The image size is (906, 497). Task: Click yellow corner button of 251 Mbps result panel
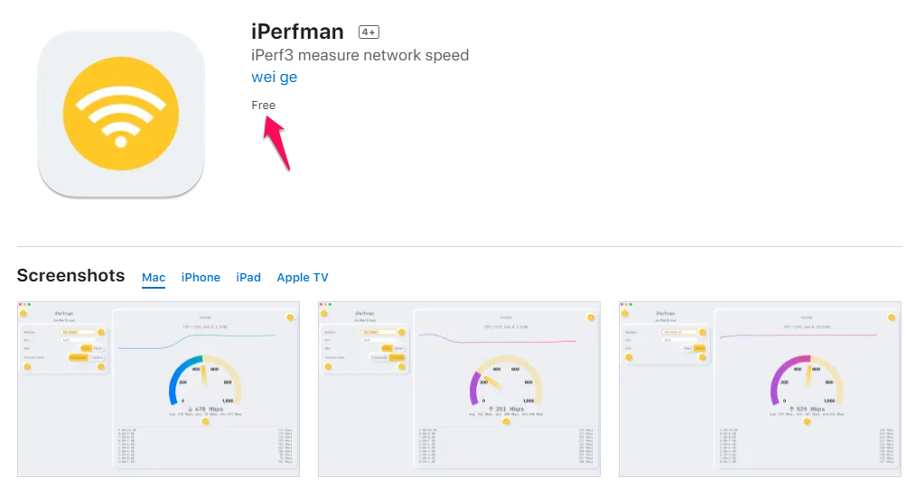[x=591, y=318]
